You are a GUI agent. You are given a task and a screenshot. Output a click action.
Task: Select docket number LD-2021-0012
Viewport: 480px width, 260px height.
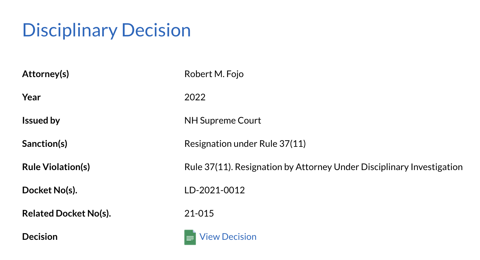pyautogui.click(x=214, y=190)
